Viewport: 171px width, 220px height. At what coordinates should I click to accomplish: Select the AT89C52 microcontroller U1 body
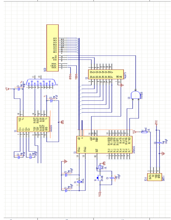point(104,145)
